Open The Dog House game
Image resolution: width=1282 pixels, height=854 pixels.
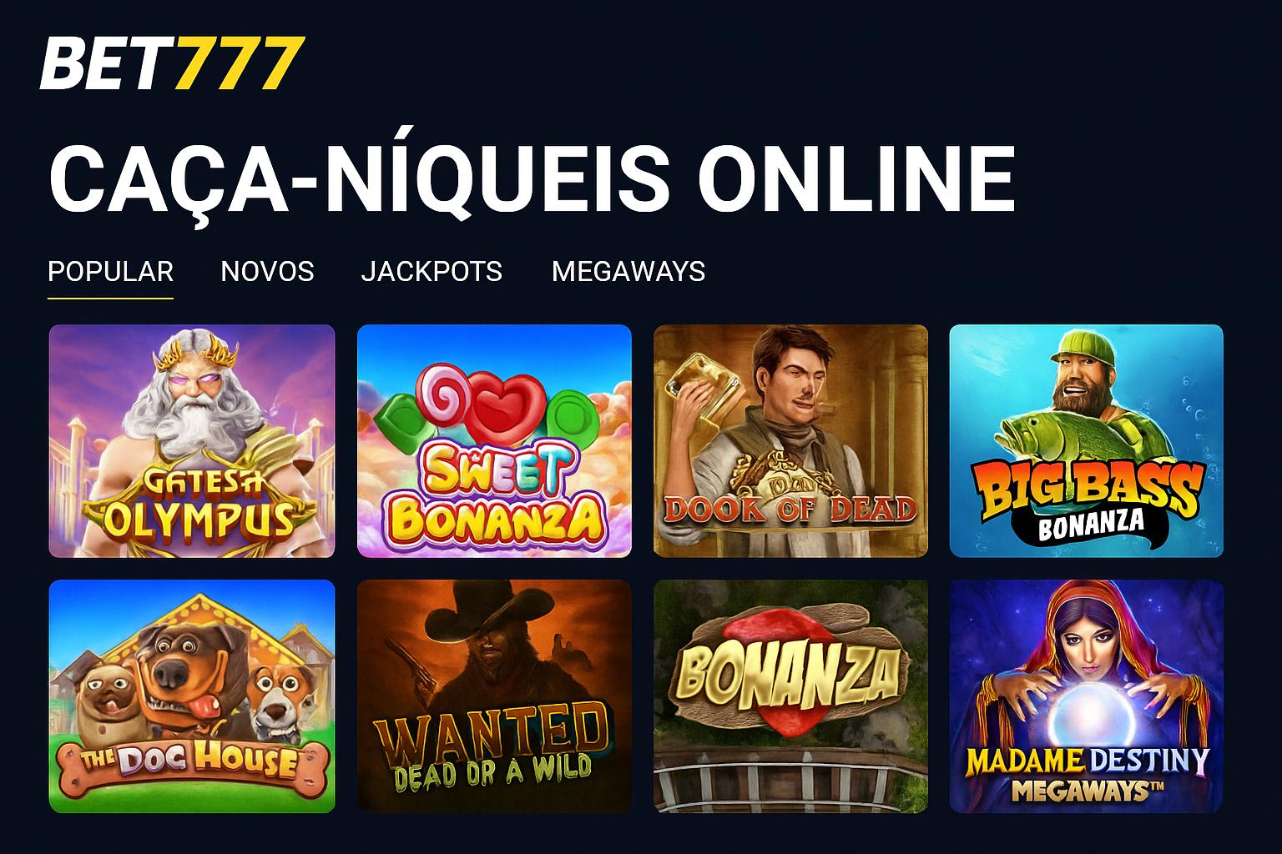[x=192, y=696]
